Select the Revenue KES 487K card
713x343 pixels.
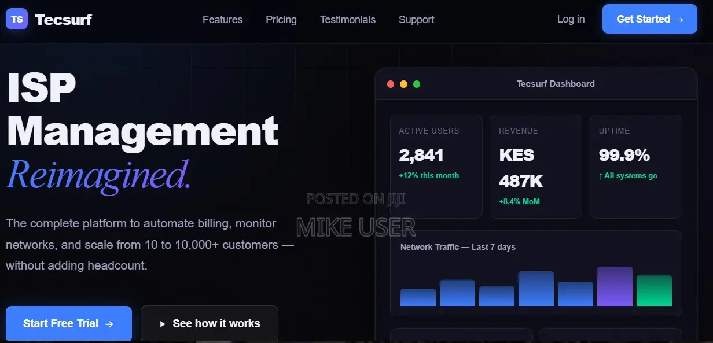(536, 167)
